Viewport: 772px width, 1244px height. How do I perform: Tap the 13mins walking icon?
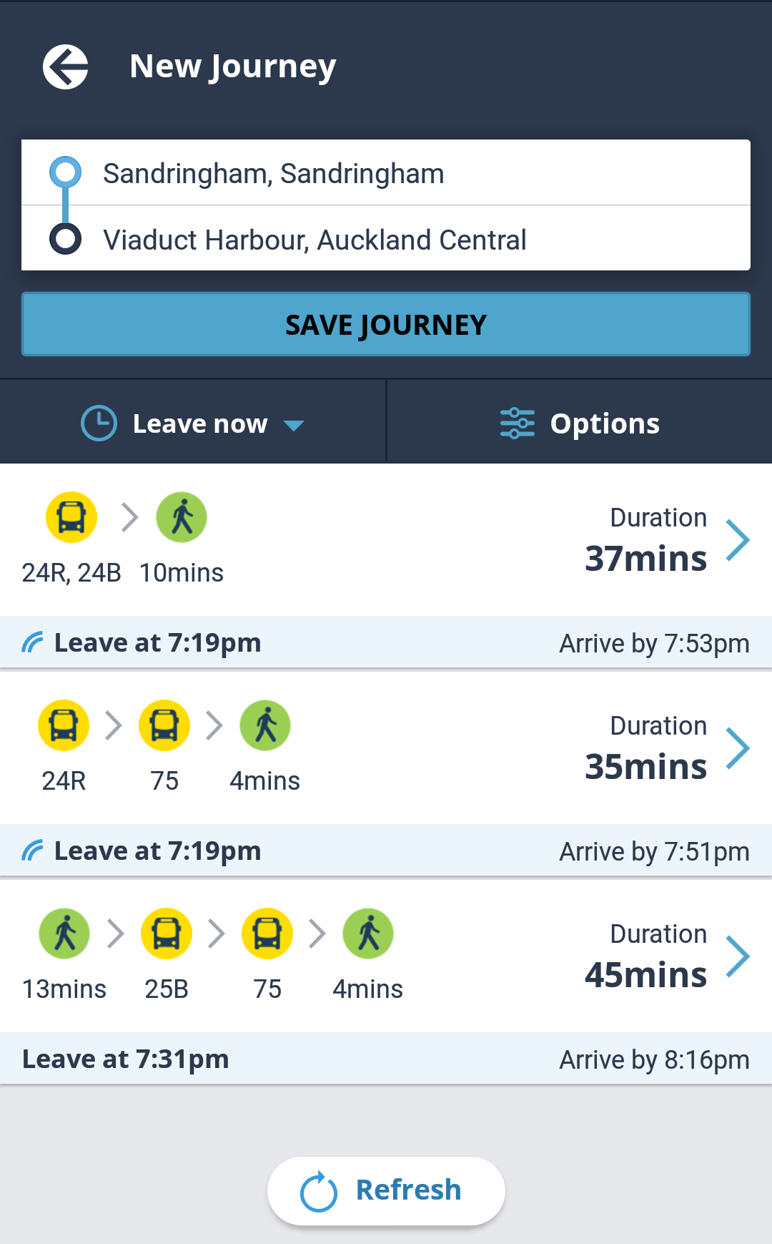point(64,934)
